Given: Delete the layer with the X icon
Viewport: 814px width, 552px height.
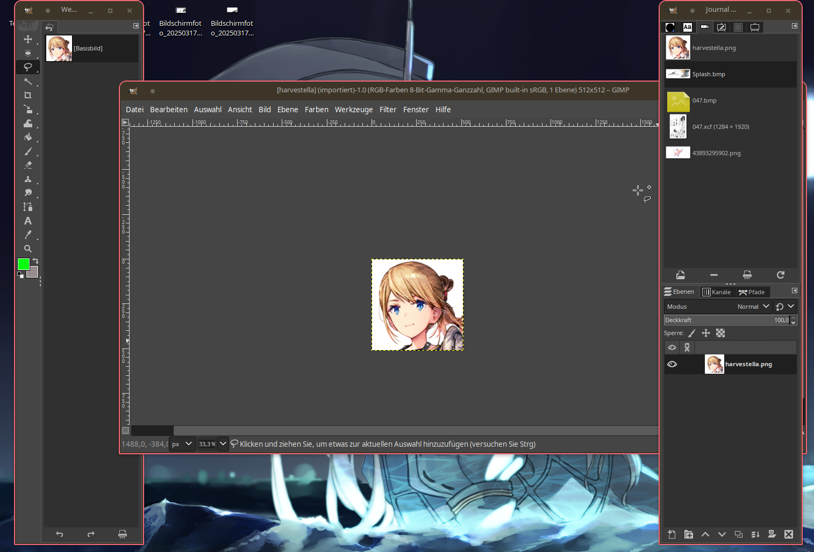Looking at the screenshot, I should (x=789, y=534).
